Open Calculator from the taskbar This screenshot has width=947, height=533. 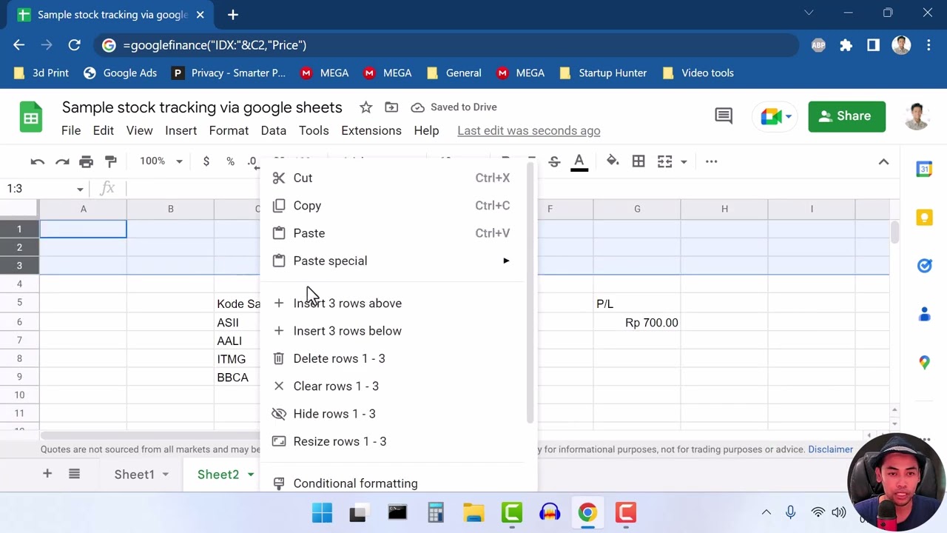coord(435,512)
